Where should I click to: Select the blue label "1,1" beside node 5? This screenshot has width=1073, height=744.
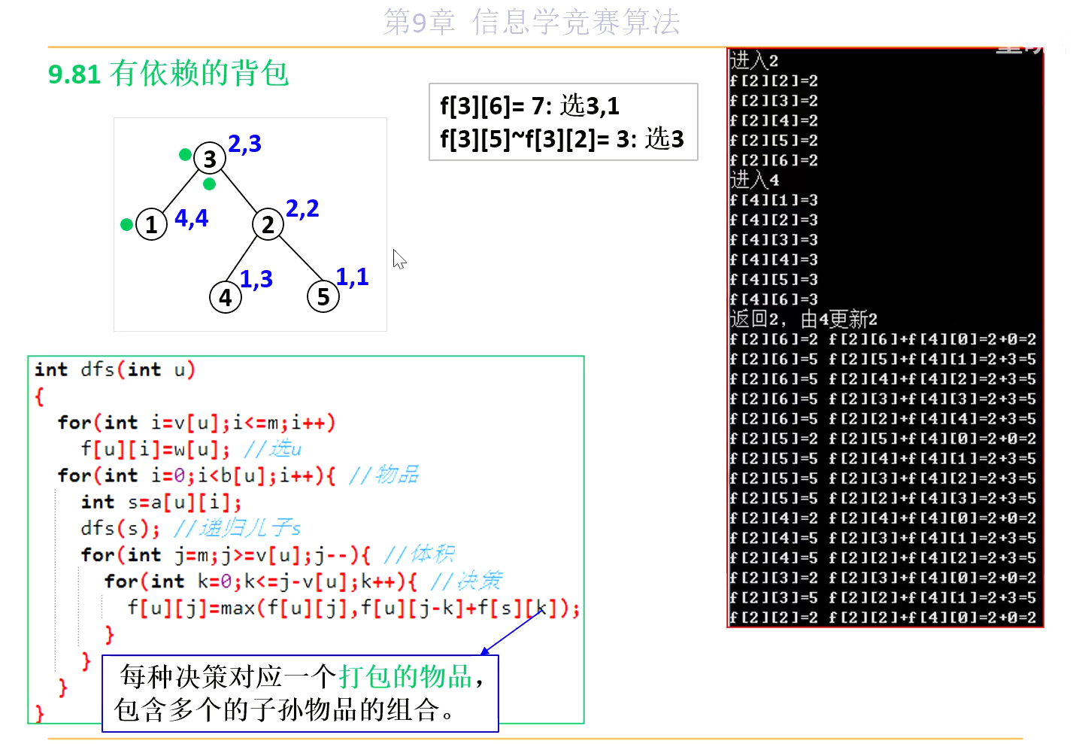[353, 276]
